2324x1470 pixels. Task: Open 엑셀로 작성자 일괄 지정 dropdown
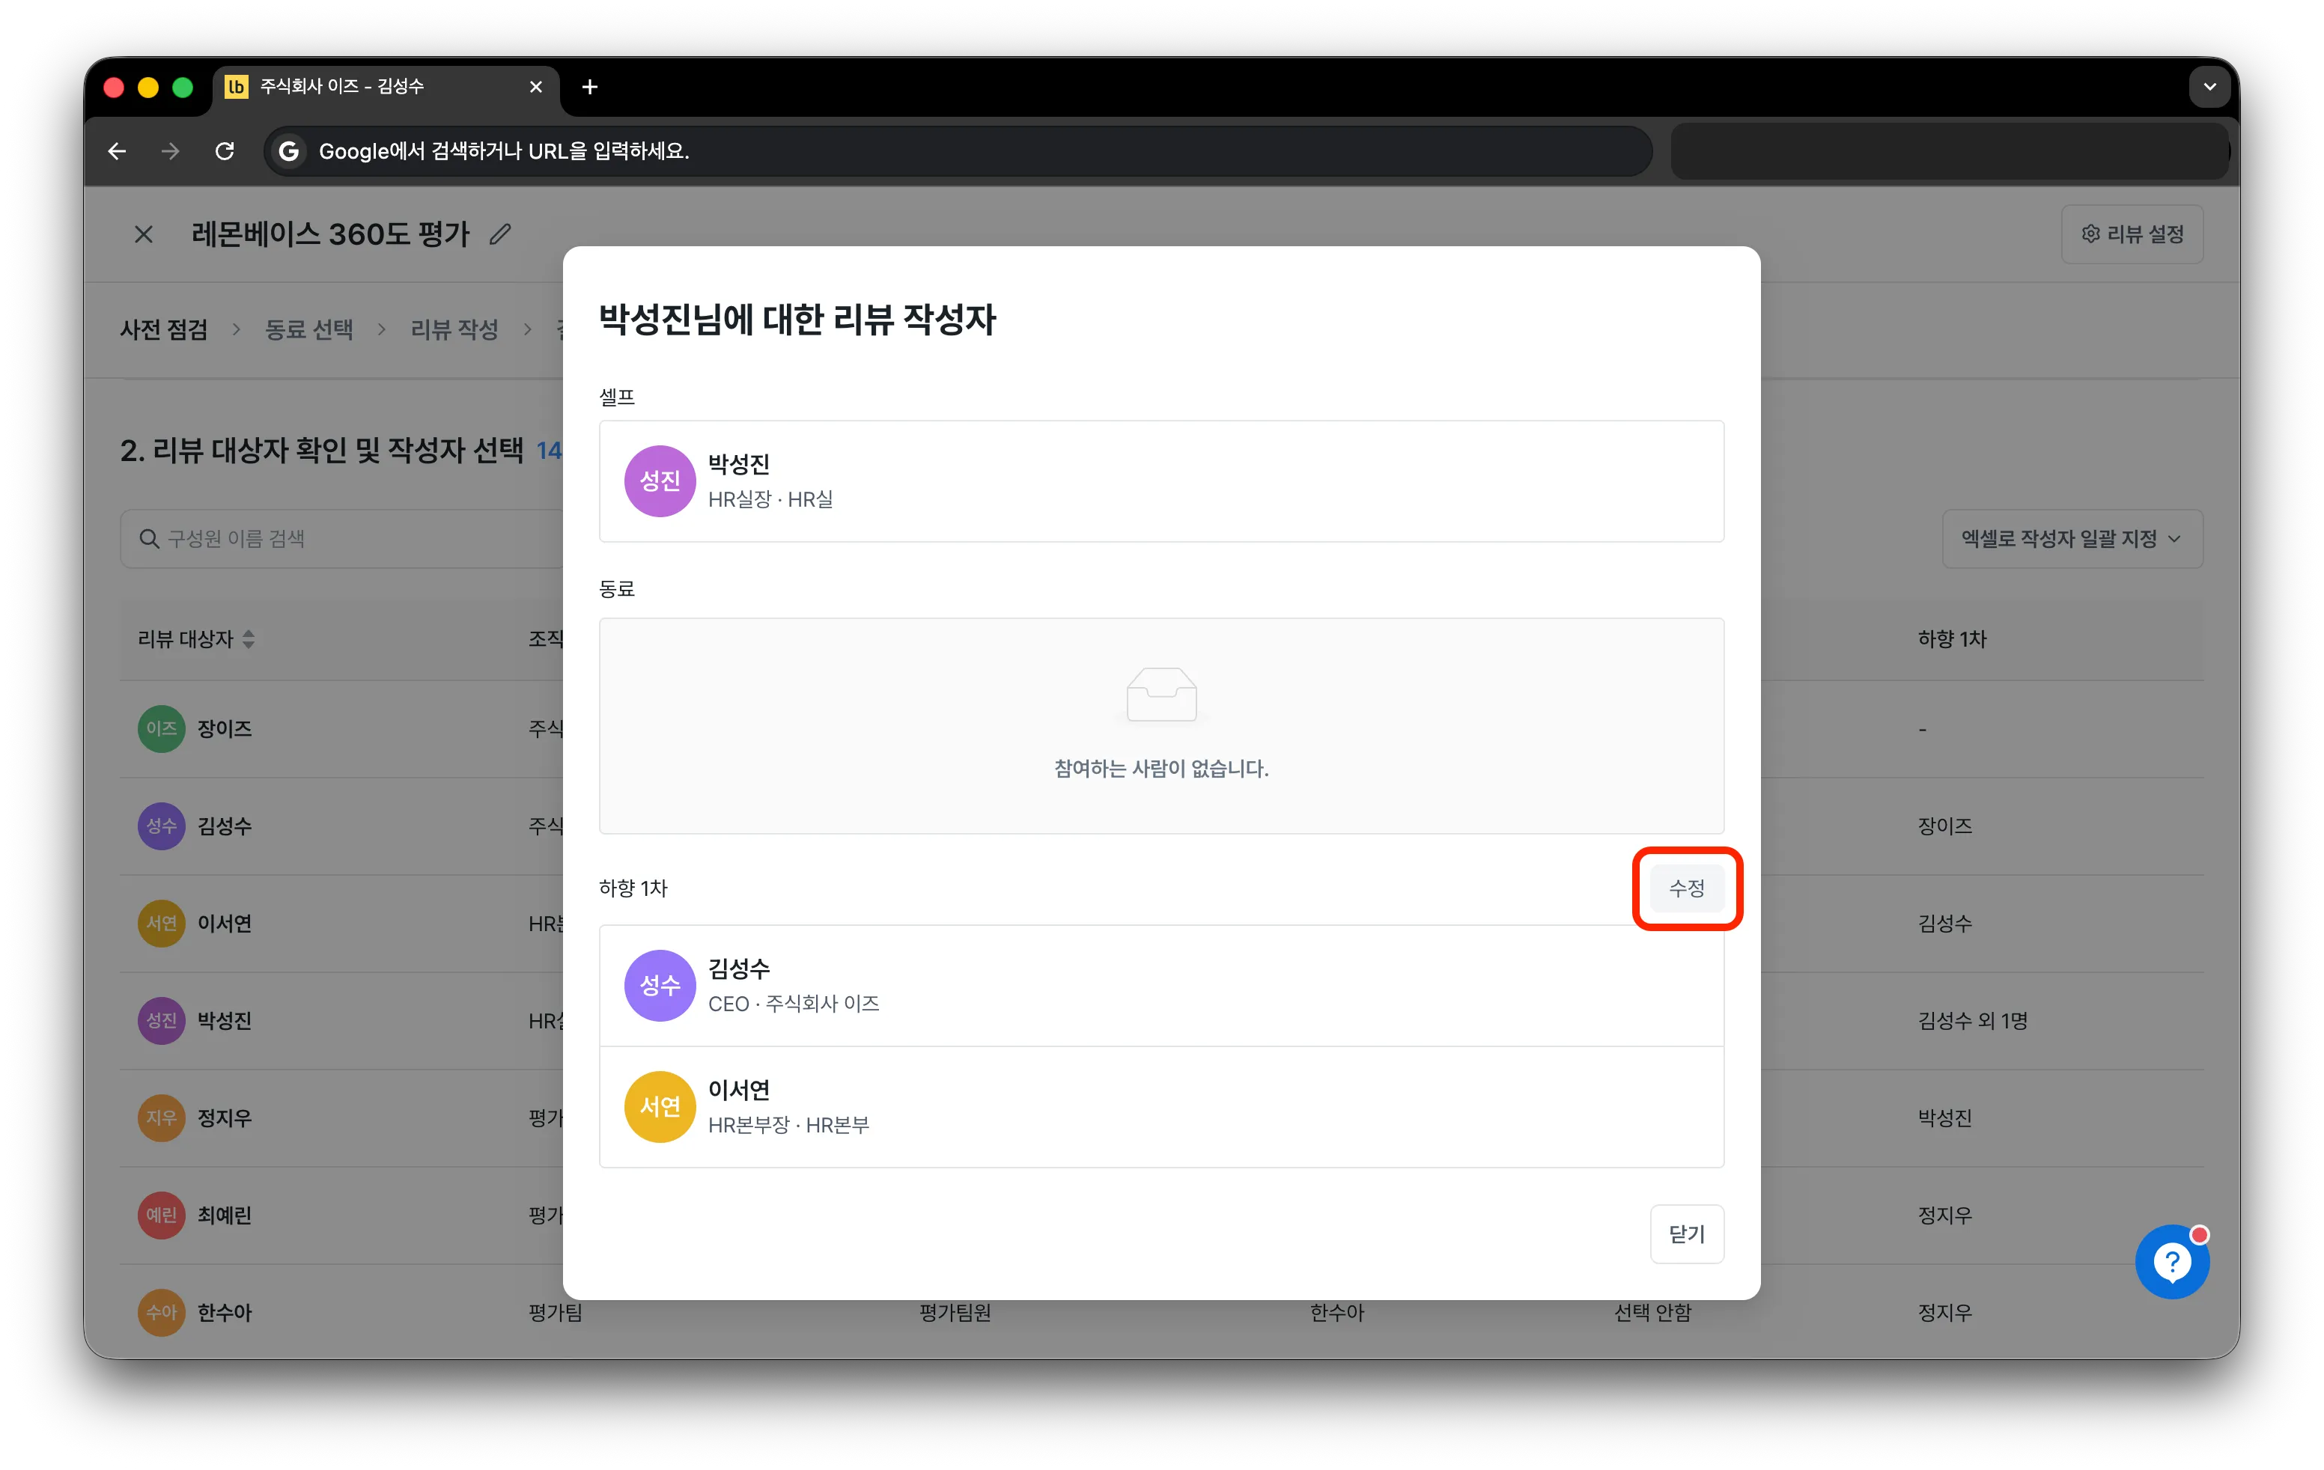pyautogui.click(x=2072, y=538)
